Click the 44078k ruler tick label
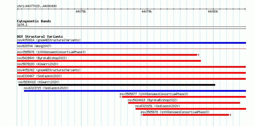This screenshot has width=254, height=126. (x=81, y=11)
